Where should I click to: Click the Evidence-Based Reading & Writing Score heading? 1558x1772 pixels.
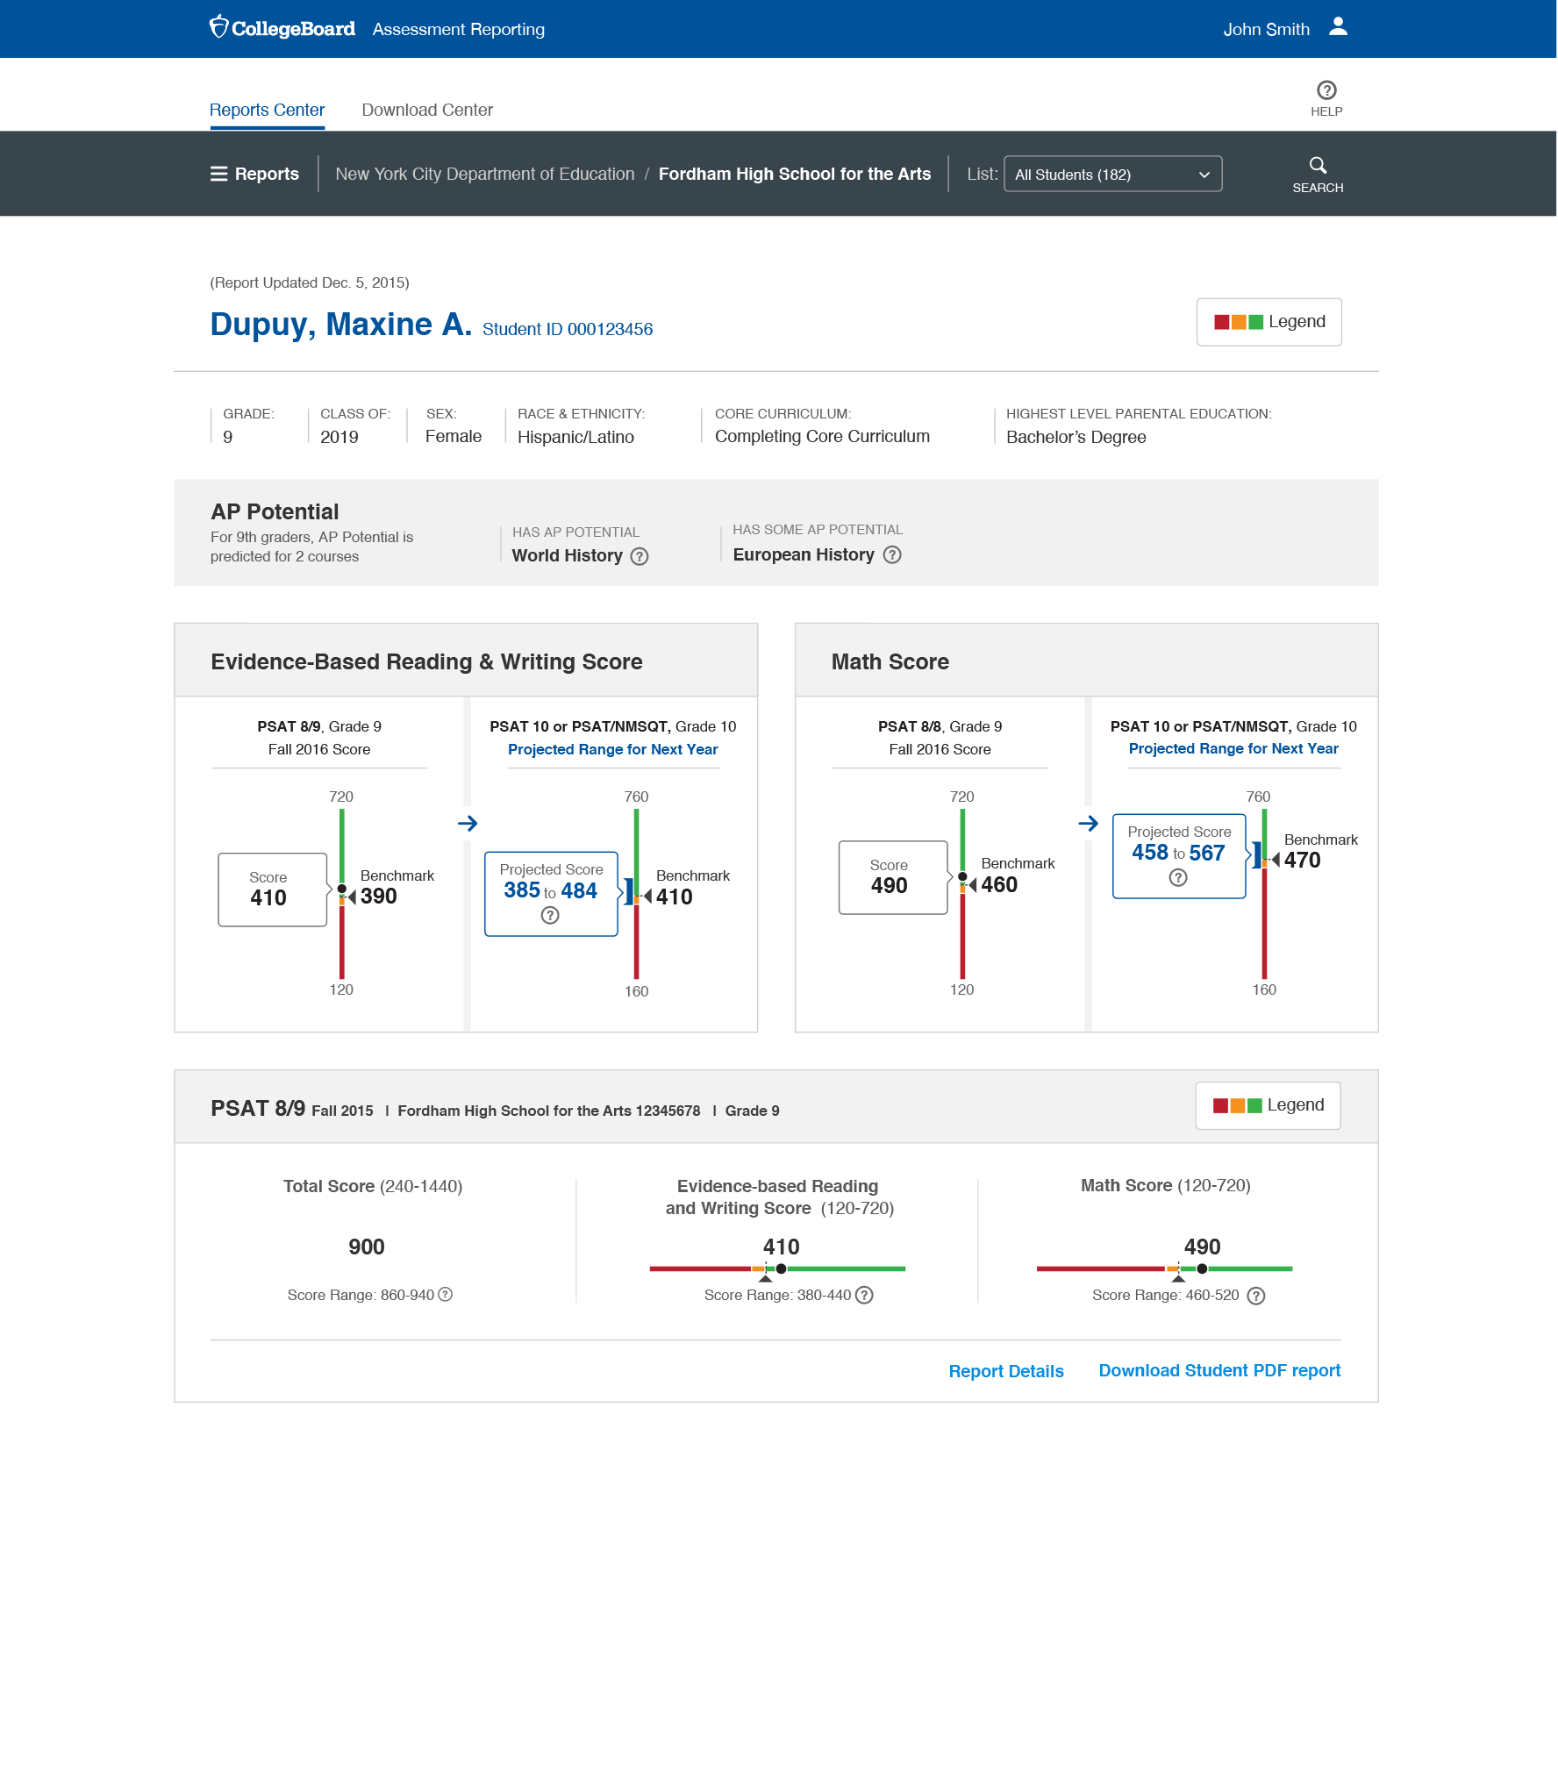point(426,661)
